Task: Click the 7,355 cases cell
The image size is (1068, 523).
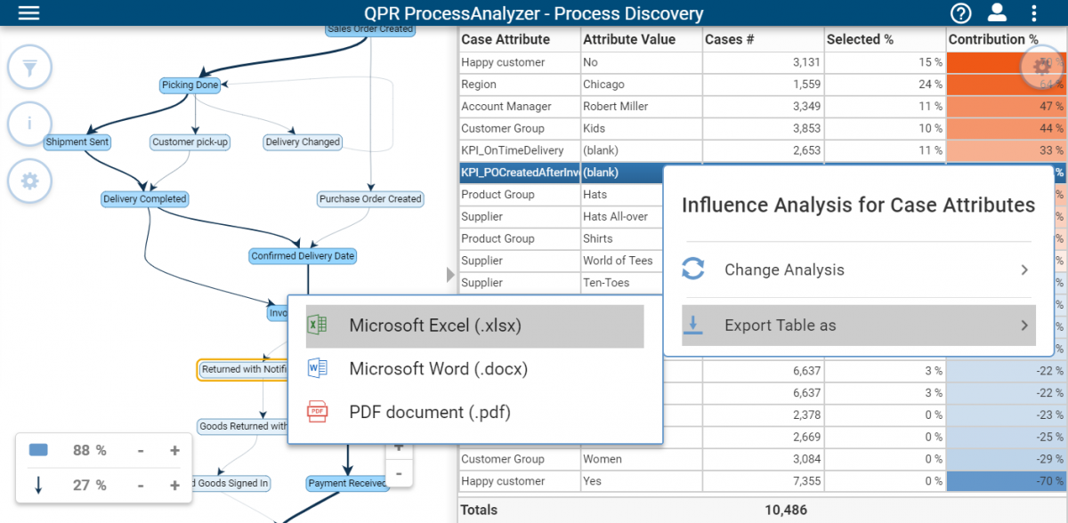Action: [x=763, y=481]
